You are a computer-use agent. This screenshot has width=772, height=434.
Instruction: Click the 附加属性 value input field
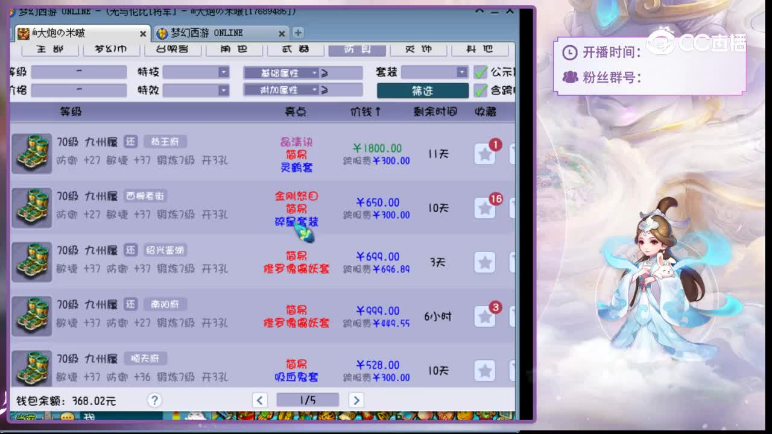click(x=346, y=90)
